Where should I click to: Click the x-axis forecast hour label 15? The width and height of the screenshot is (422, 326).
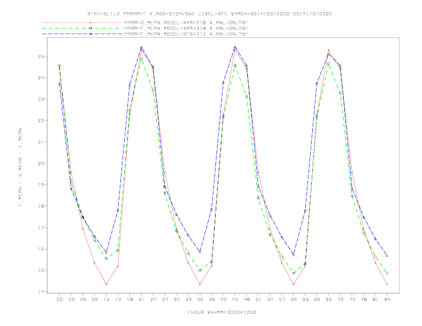[x=118, y=299]
